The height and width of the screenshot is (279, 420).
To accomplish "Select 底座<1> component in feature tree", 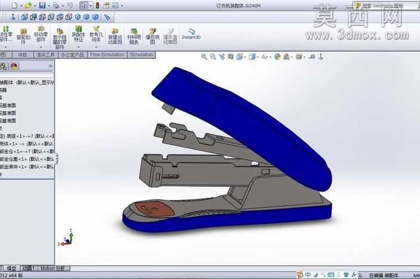I will coord(27,136).
